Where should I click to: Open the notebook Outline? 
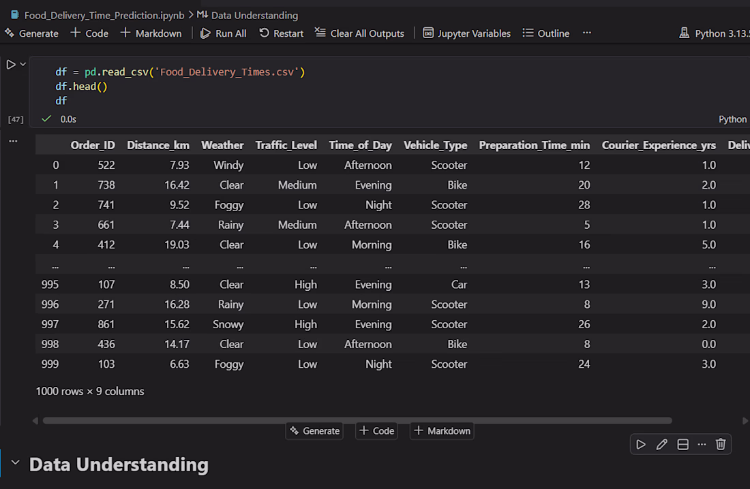click(546, 33)
